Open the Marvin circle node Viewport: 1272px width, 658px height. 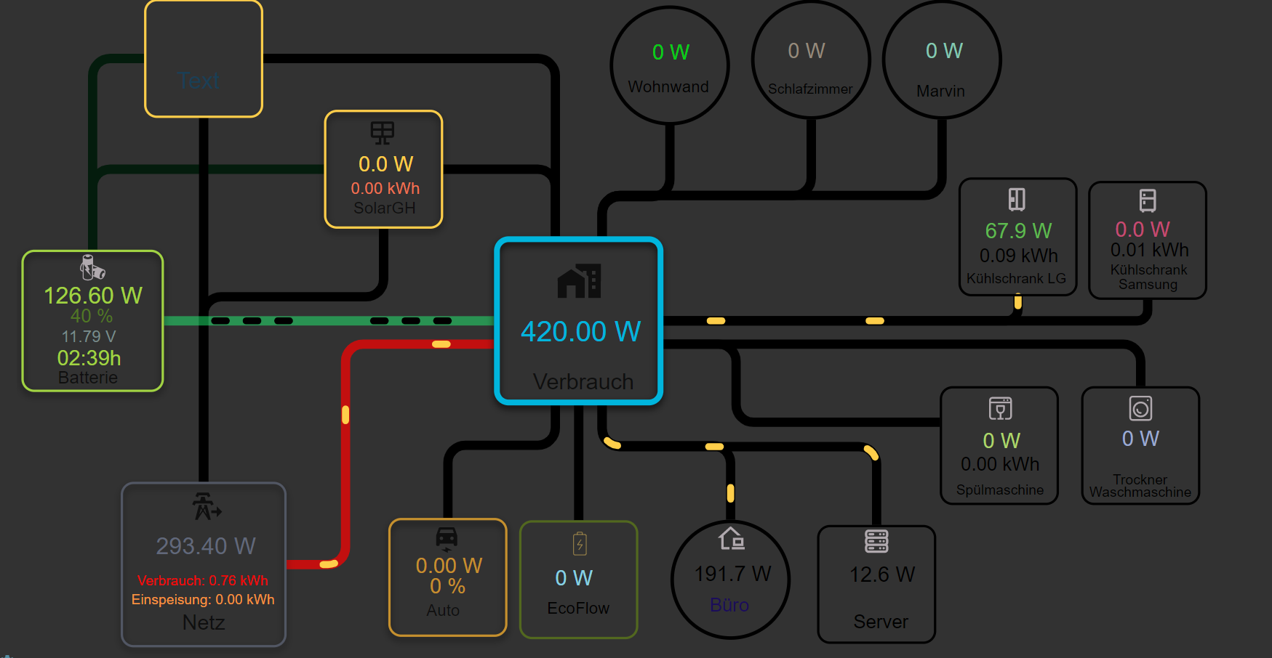942,60
